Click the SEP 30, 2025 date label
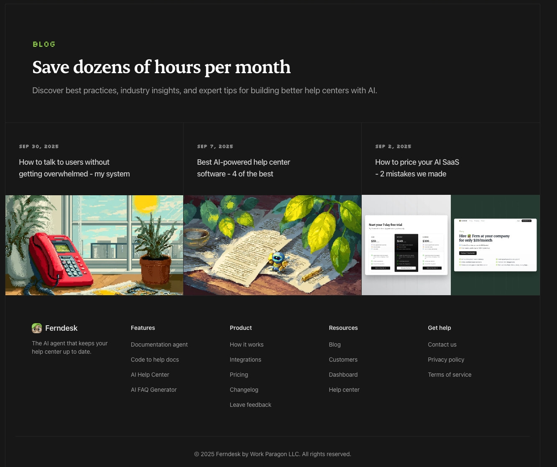The height and width of the screenshot is (467, 557). 39,146
